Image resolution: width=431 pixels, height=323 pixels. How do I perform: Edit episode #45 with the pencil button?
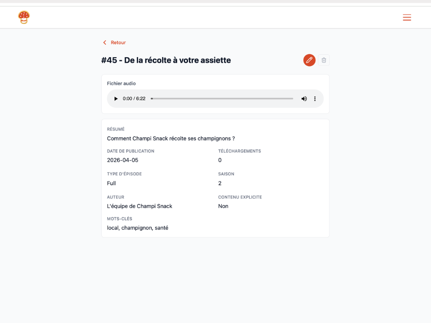(x=309, y=60)
